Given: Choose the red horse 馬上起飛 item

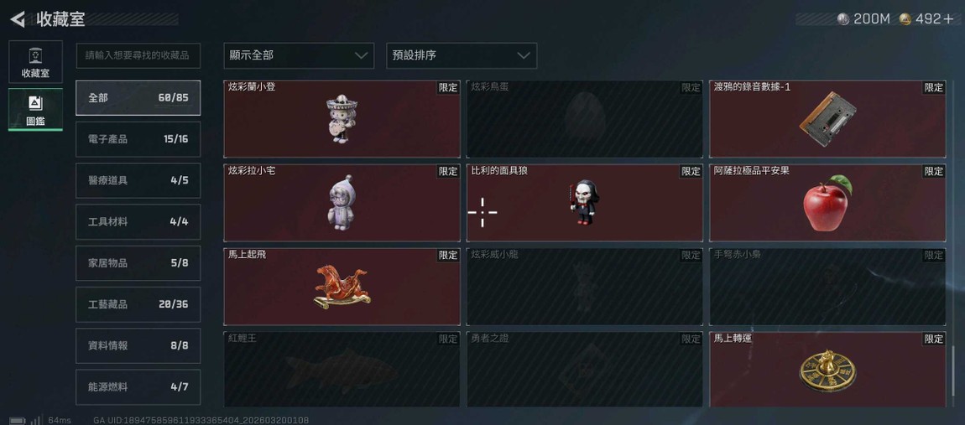Looking at the screenshot, I should (x=342, y=287).
